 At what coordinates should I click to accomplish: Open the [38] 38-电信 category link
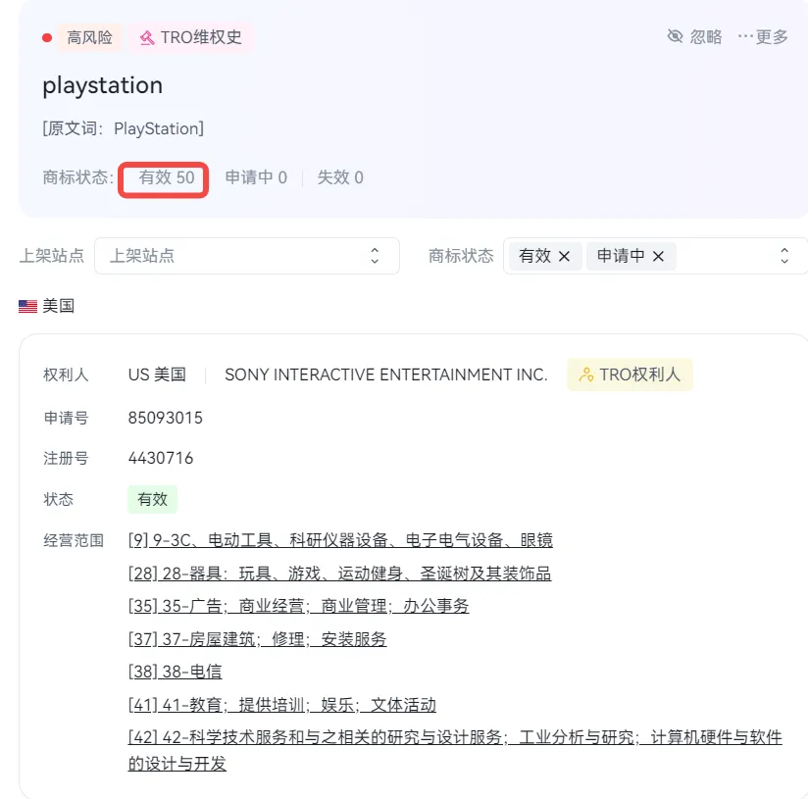175,672
